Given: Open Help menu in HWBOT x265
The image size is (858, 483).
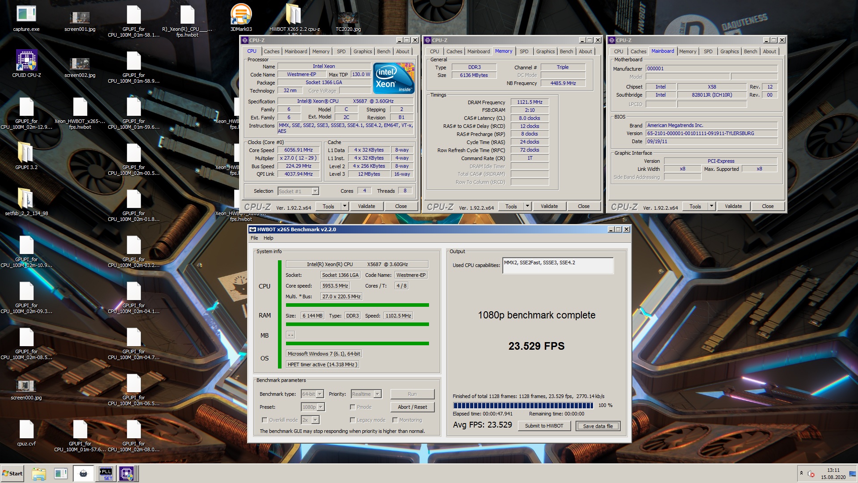Looking at the screenshot, I should click(268, 238).
